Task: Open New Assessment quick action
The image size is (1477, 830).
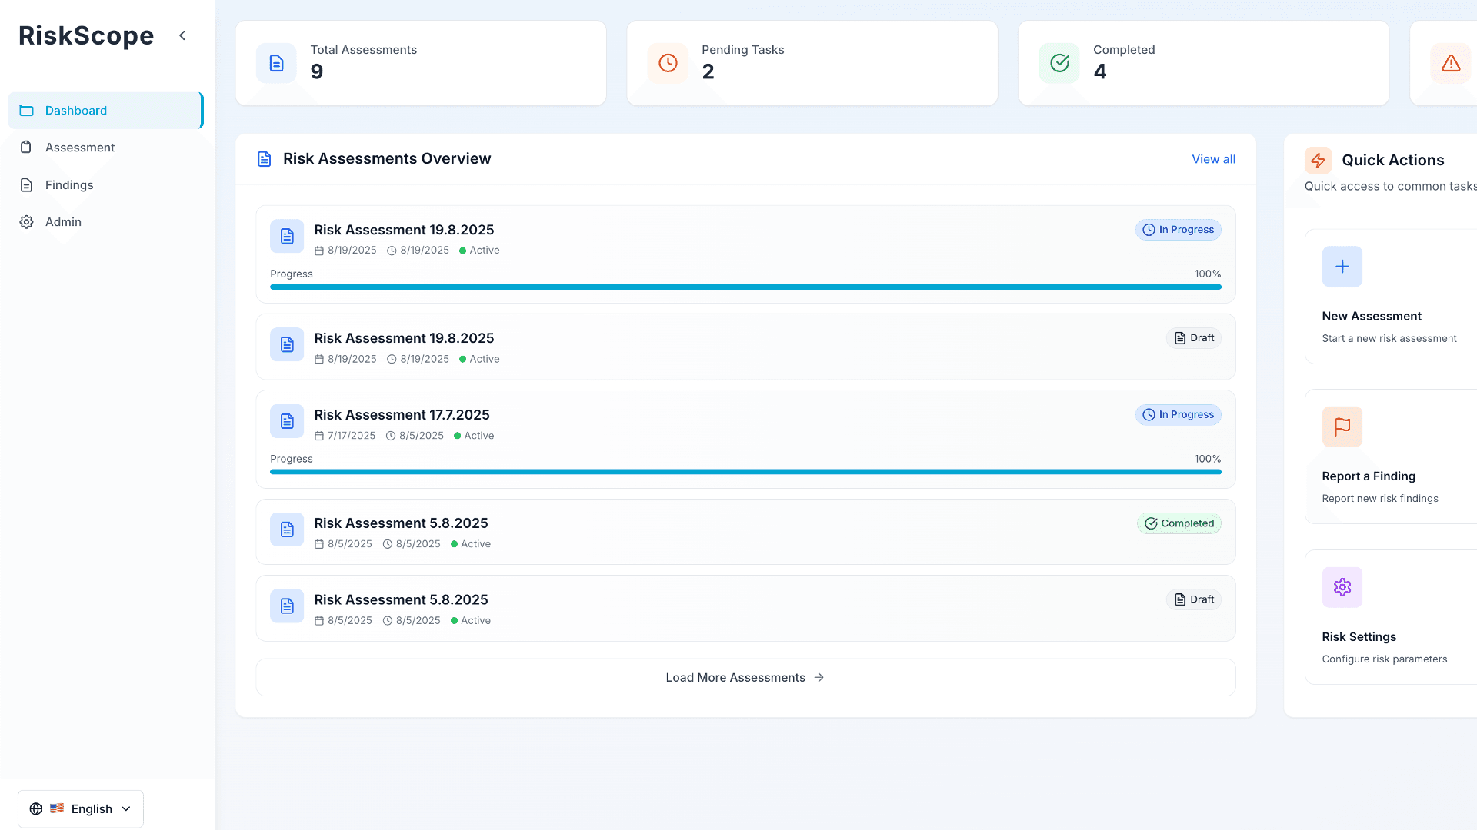Action: click(1391, 297)
